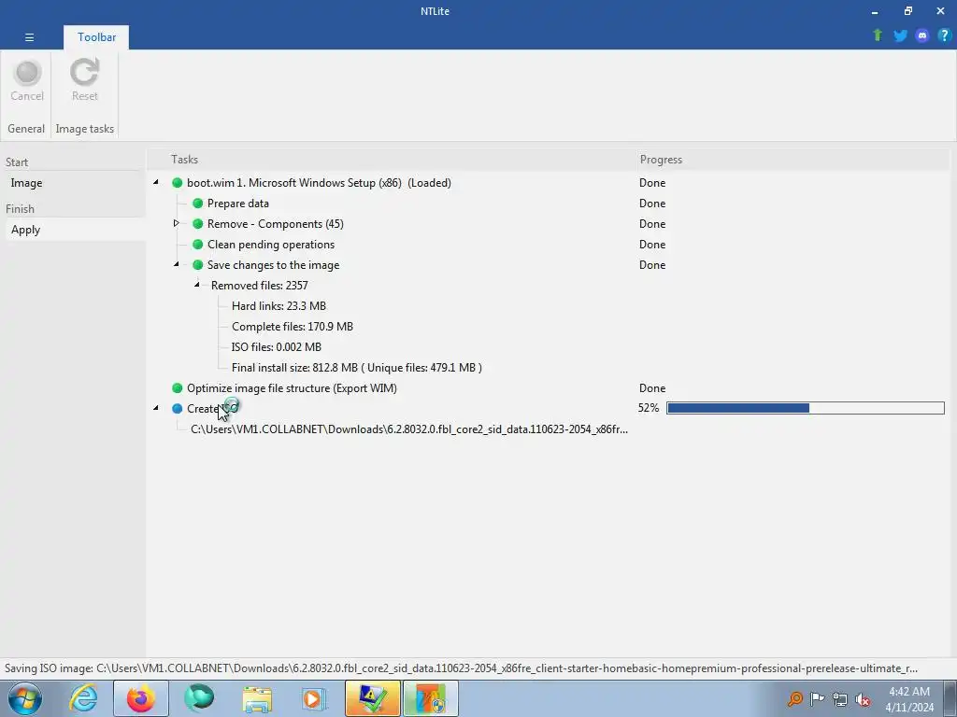Launch Internet Explorer from taskbar
Screen dimensions: 957x717
coord(83,698)
